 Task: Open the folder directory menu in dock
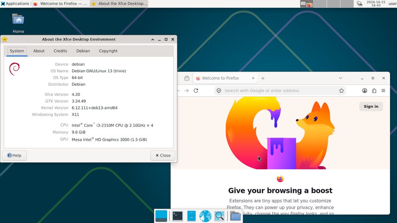[235, 216]
